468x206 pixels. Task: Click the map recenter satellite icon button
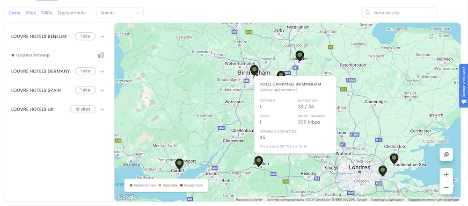[446, 155]
